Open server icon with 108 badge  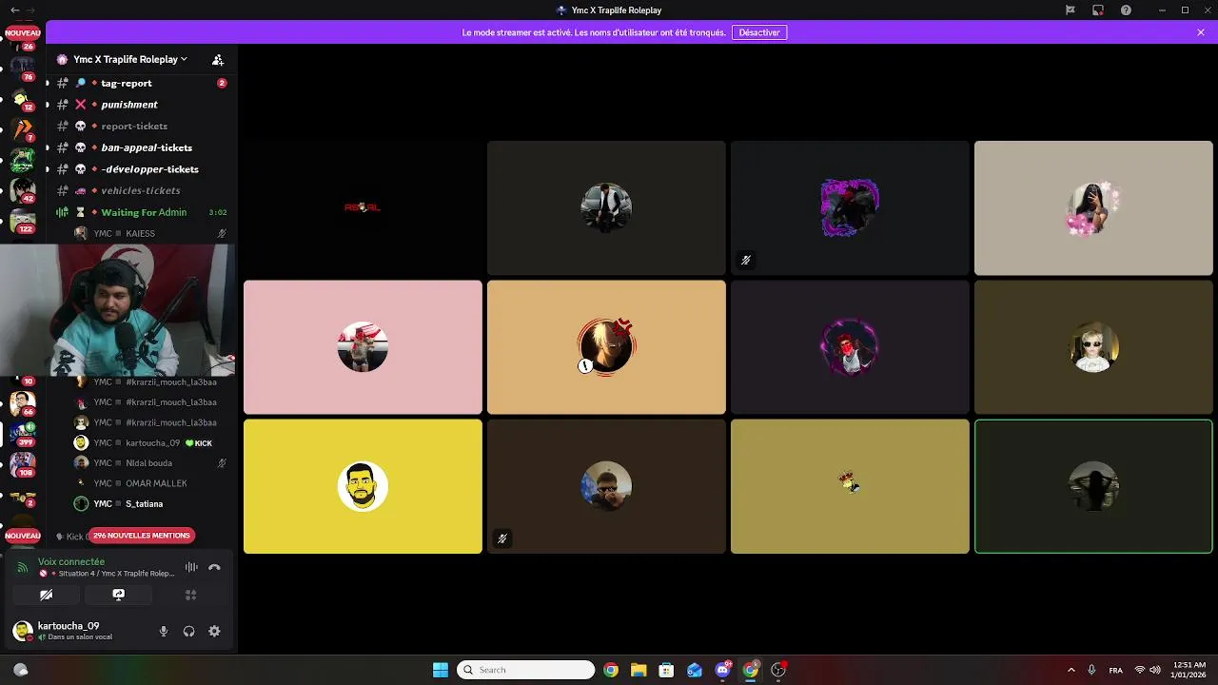tap(22, 463)
